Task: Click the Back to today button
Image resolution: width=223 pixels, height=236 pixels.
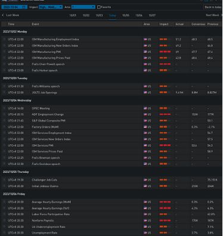Action: click(213, 7)
